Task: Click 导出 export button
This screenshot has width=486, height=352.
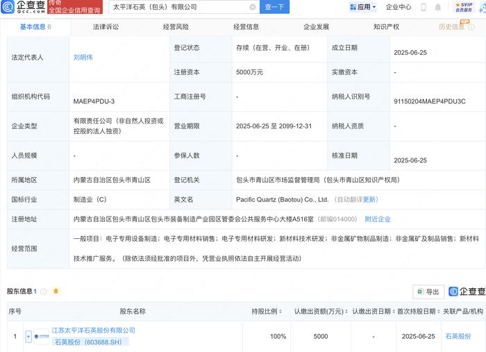Action: click(x=428, y=292)
